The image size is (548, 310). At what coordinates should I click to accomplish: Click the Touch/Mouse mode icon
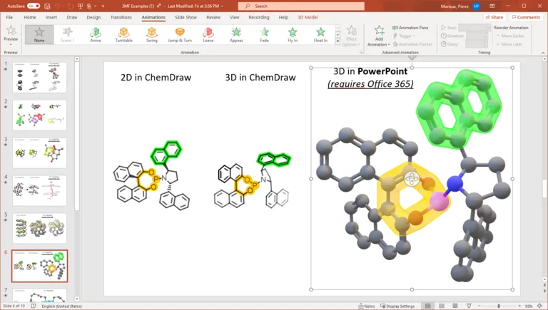[89, 6]
